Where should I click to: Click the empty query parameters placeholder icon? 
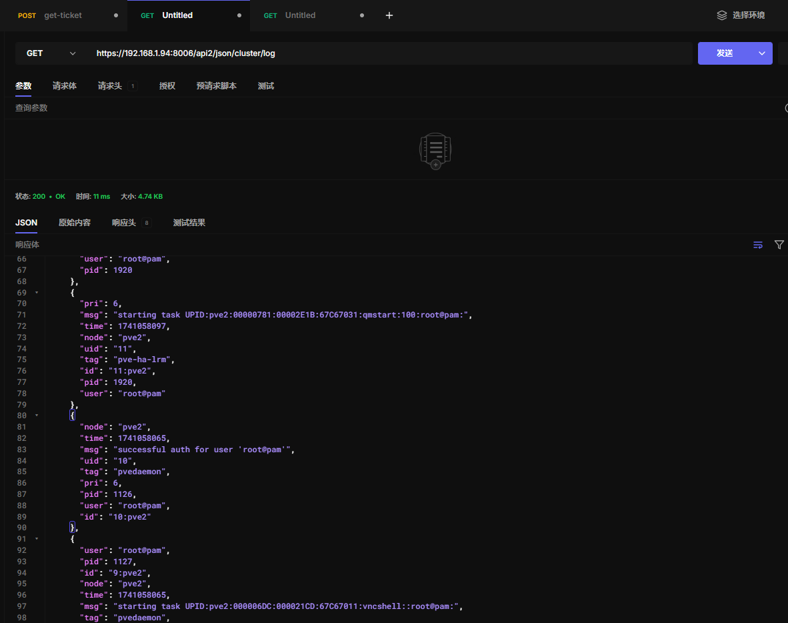(x=435, y=151)
